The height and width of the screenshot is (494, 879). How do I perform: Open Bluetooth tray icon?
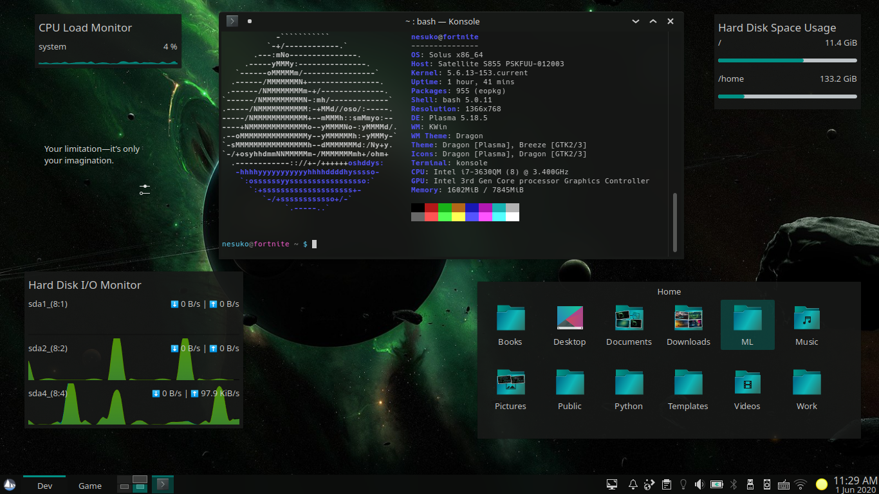coord(733,484)
